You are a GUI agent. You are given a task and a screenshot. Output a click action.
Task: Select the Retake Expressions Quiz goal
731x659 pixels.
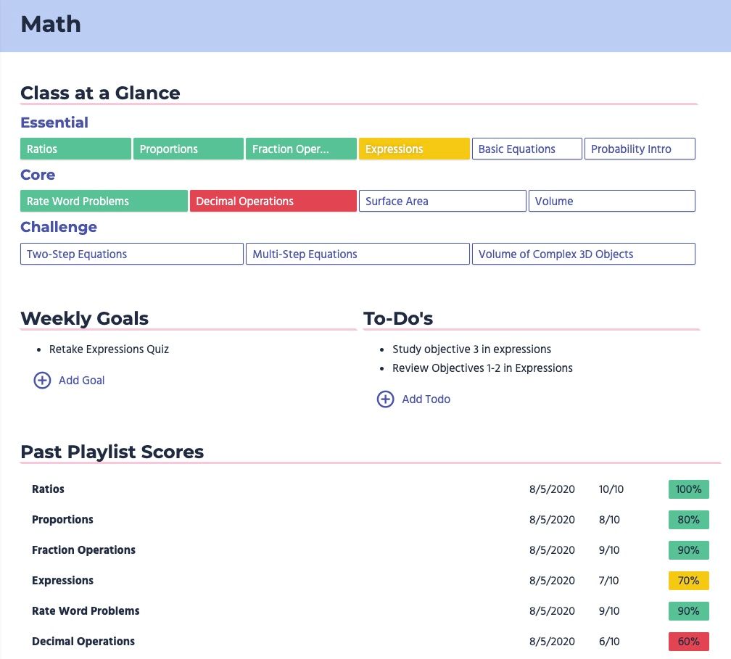click(x=109, y=349)
